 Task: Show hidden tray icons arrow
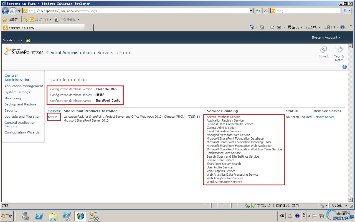point(309,216)
